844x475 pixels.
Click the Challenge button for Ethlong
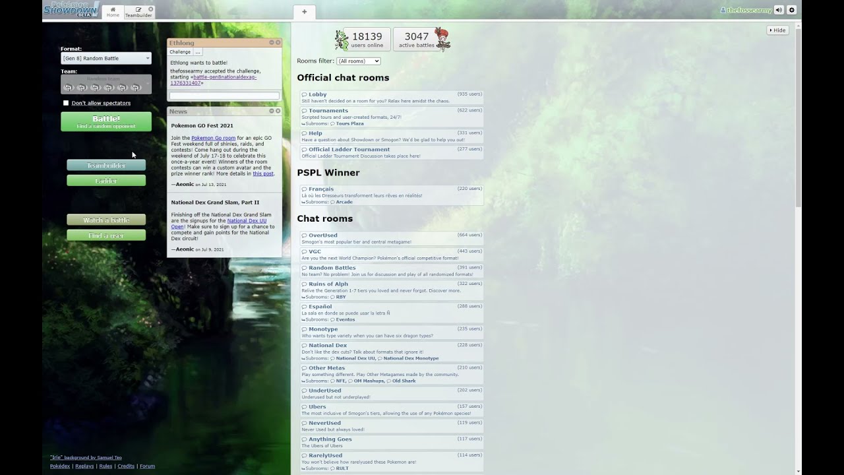(180, 52)
